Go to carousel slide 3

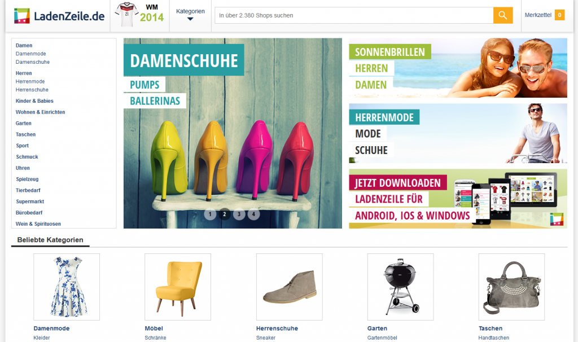239,214
